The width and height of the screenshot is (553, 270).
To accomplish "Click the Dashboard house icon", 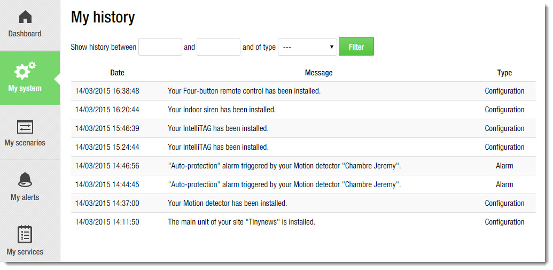I will pyautogui.click(x=25, y=17).
